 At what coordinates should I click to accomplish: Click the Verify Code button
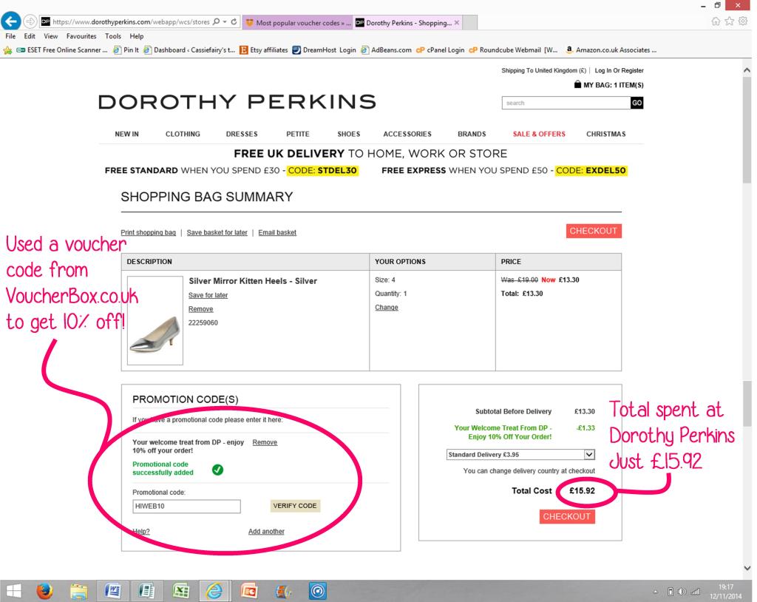coord(296,506)
